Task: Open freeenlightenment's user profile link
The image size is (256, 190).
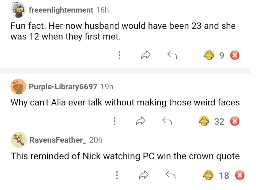Action: (x=61, y=10)
